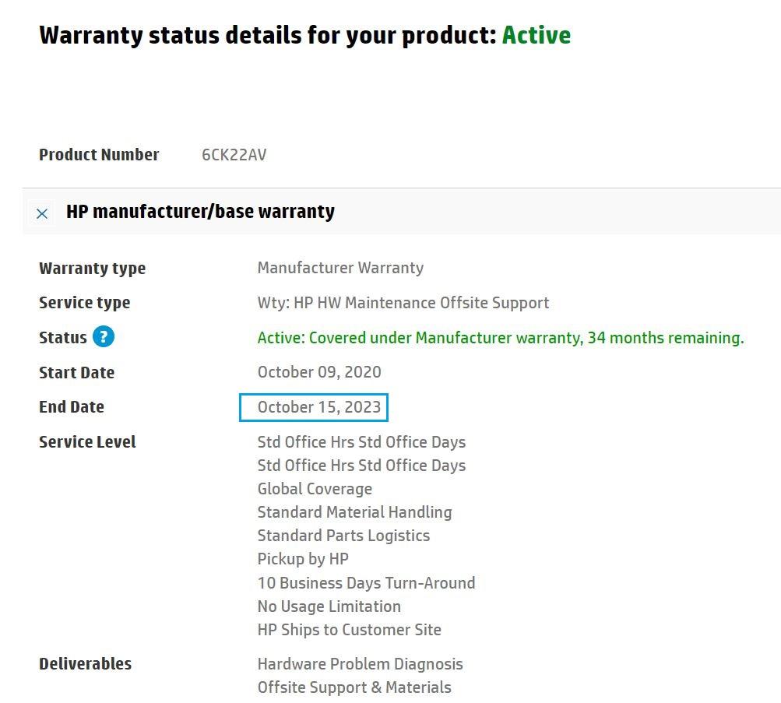Viewport: 781px width, 703px height.
Task: Click the Standard Parts Logistics entry
Action: pos(343,536)
